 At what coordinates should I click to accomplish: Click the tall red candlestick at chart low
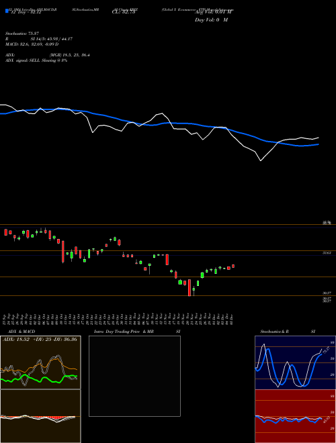[190, 287]
